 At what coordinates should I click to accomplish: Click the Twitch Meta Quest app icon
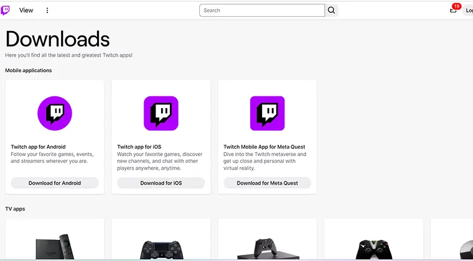267,113
